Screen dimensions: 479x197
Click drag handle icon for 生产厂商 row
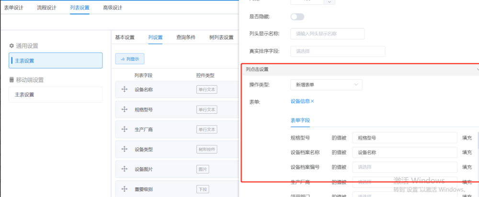click(x=124, y=129)
